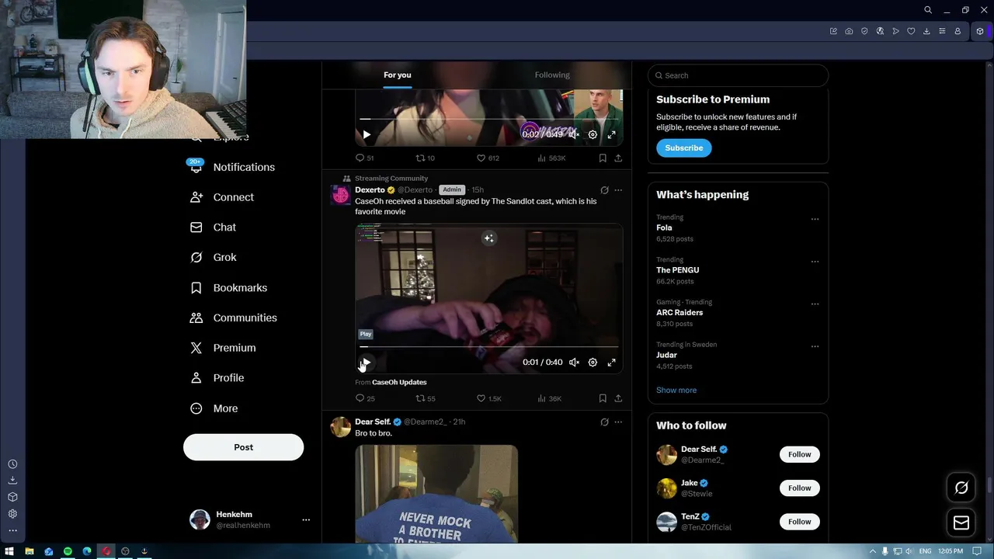Click Show more under What's happening
Image resolution: width=994 pixels, height=559 pixels.
point(676,390)
